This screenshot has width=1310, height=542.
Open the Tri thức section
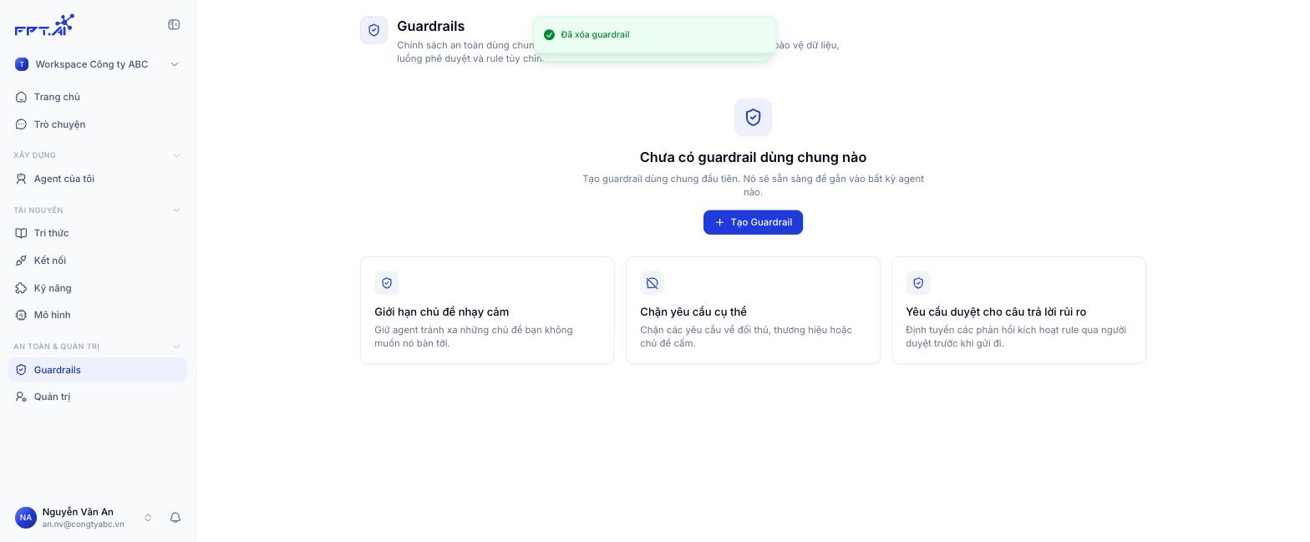tap(98, 233)
